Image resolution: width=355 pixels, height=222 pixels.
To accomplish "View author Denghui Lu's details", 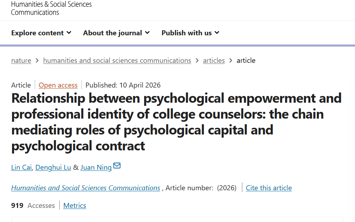I will [53, 167].
